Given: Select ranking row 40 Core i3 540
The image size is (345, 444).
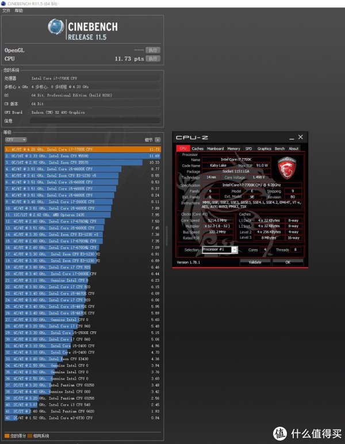Looking at the screenshot, I should coord(83,405).
